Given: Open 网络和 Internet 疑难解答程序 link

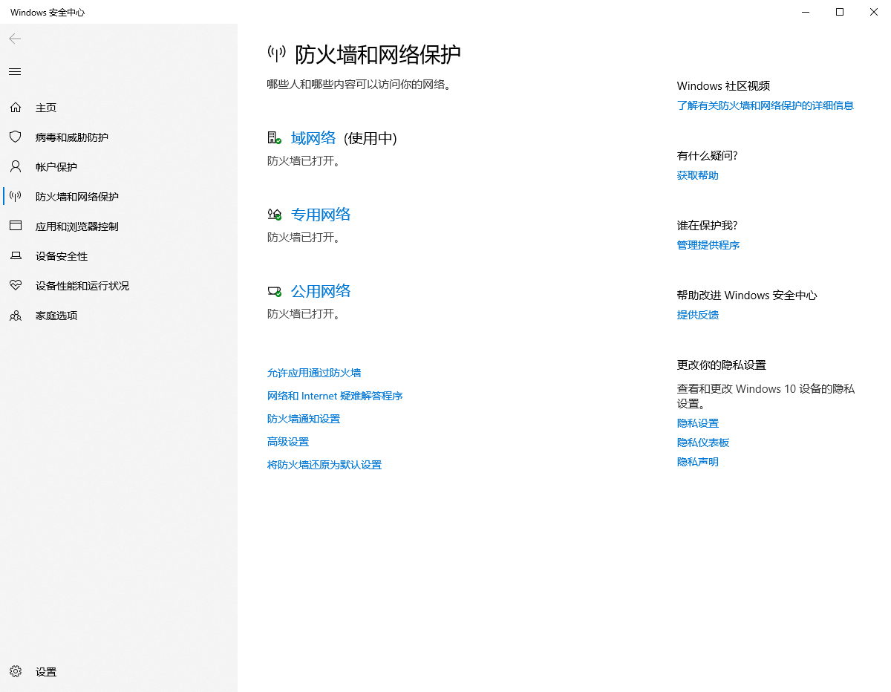Looking at the screenshot, I should click(335, 396).
